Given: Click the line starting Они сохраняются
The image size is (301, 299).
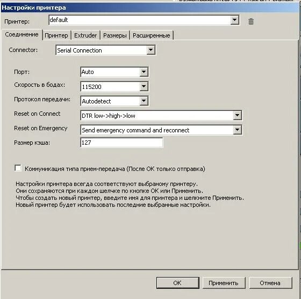Looking at the screenshot, I should [109, 191].
